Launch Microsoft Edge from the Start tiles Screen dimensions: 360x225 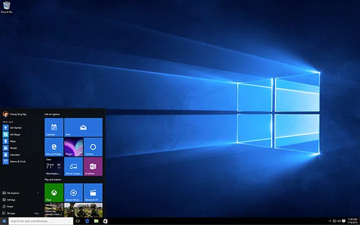(54, 147)
